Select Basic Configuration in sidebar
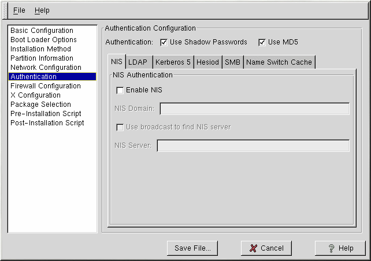The image size is (371, 261). 42,31
